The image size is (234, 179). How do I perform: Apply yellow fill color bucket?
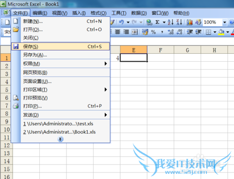221,32
